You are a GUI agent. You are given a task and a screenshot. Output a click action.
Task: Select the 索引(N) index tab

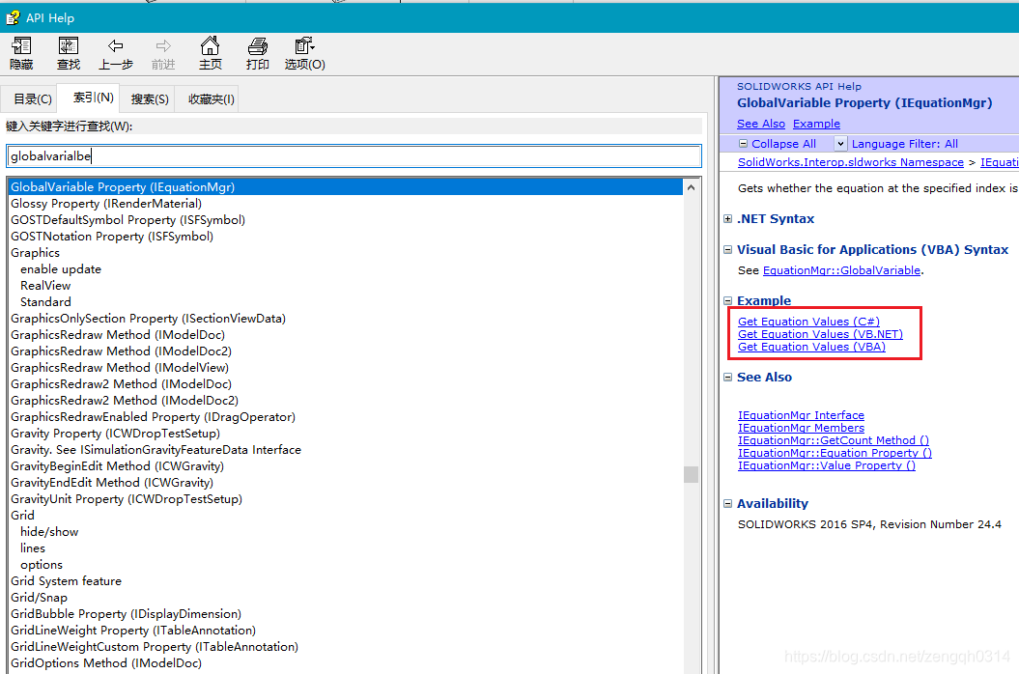89,98
